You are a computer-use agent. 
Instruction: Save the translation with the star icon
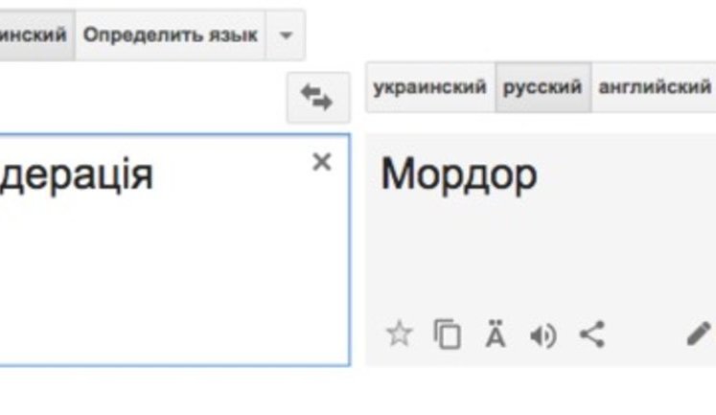pyautogui.click(x=398, y=334)
